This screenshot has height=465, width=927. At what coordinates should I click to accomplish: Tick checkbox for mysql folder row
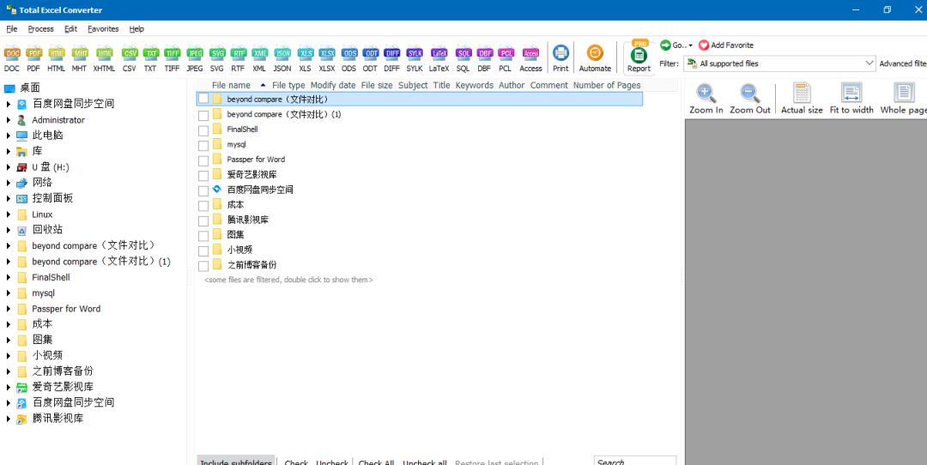point(203,145)
